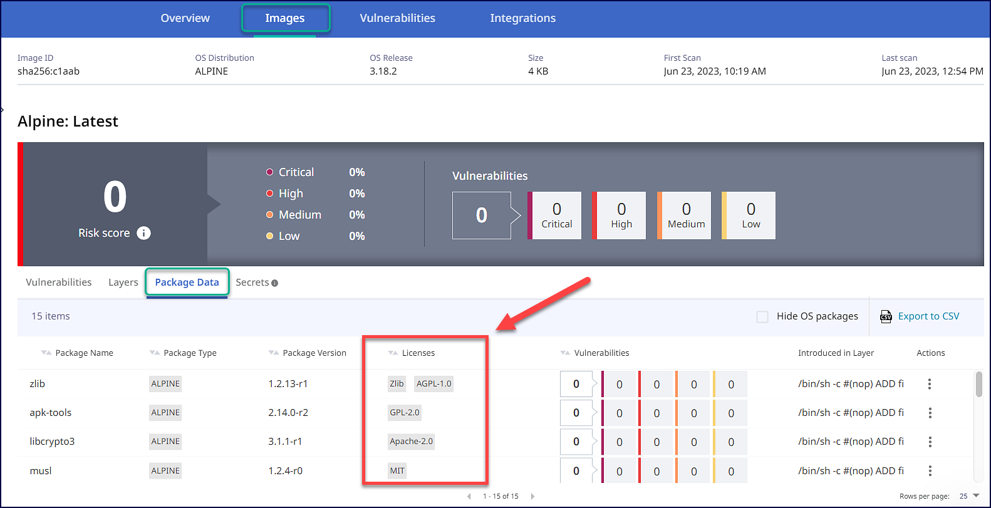
Task: Click the Export to CSV file icon
Action: pos(886,316)
